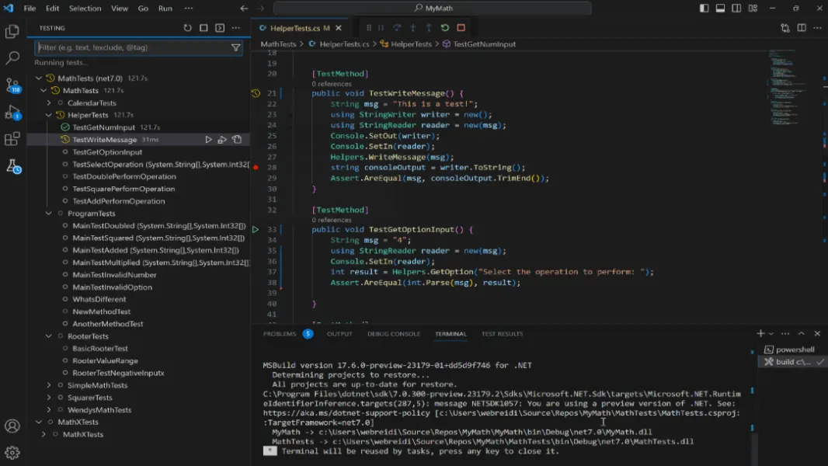Open Run and Debug view

(x=12, y=112)
